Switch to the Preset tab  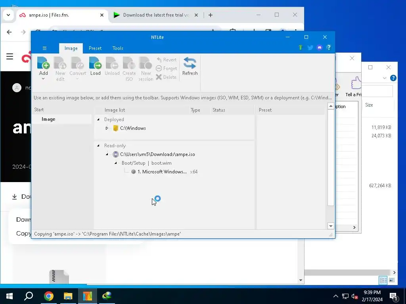point(95,48)
